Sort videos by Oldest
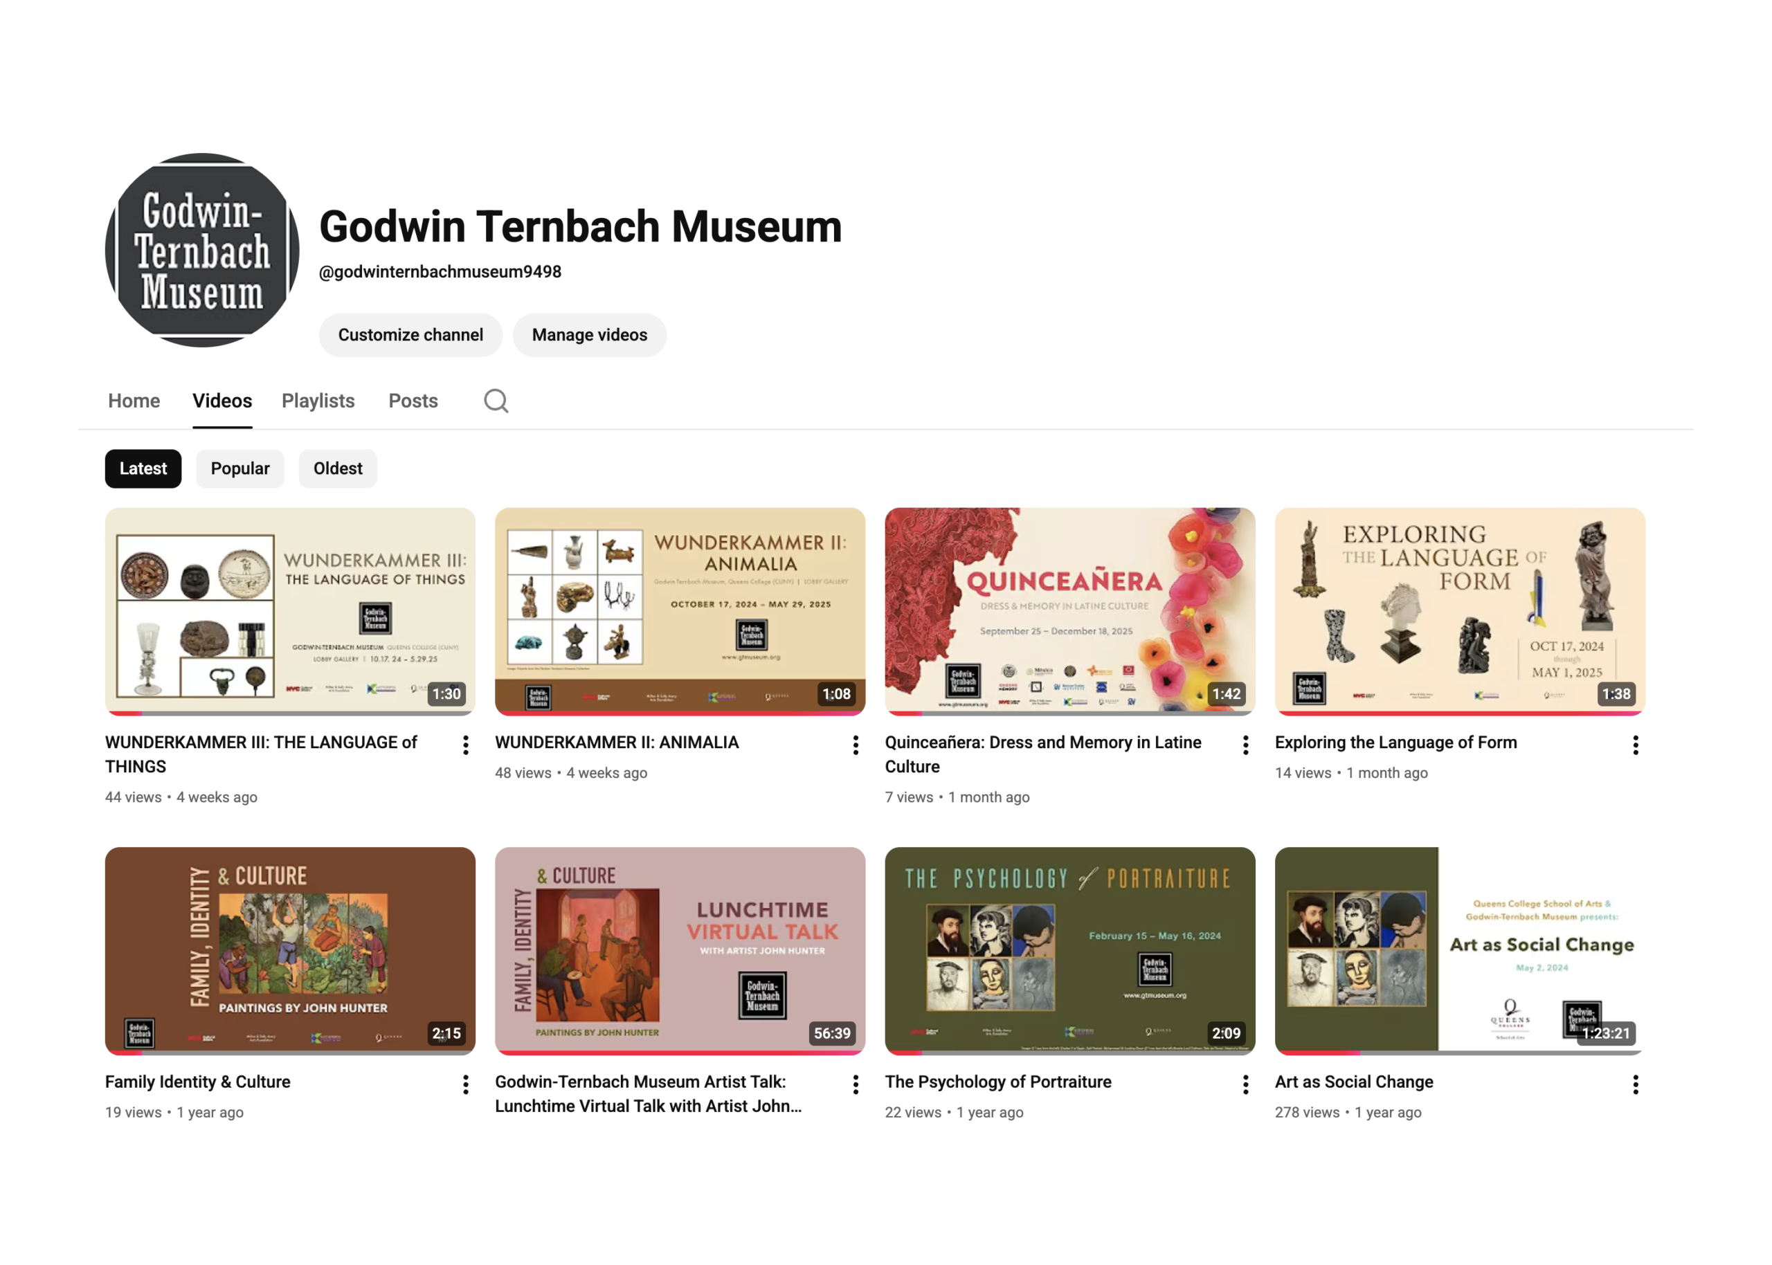The height and width of the screenshot is (1265, 1772). (x=337, y=468)
